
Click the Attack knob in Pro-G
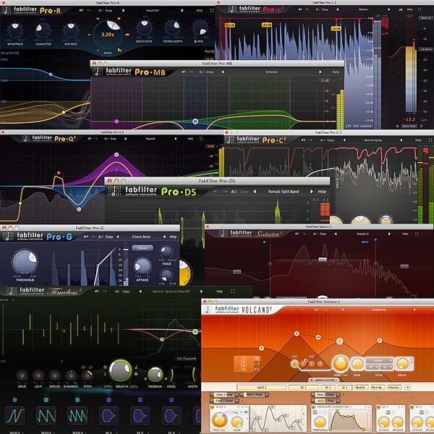(142, 266)
